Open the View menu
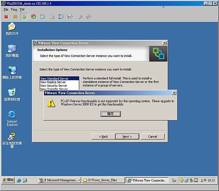Screen dimensions: 219x191 click(x=14, y=9)
